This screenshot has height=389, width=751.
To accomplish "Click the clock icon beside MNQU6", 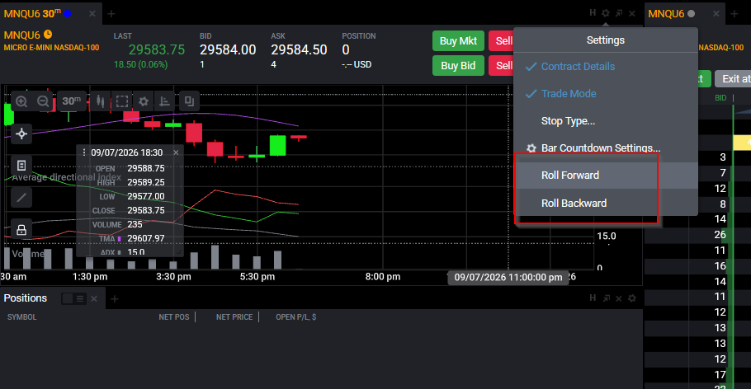I will pyautogui.click(x=48, y=35).
